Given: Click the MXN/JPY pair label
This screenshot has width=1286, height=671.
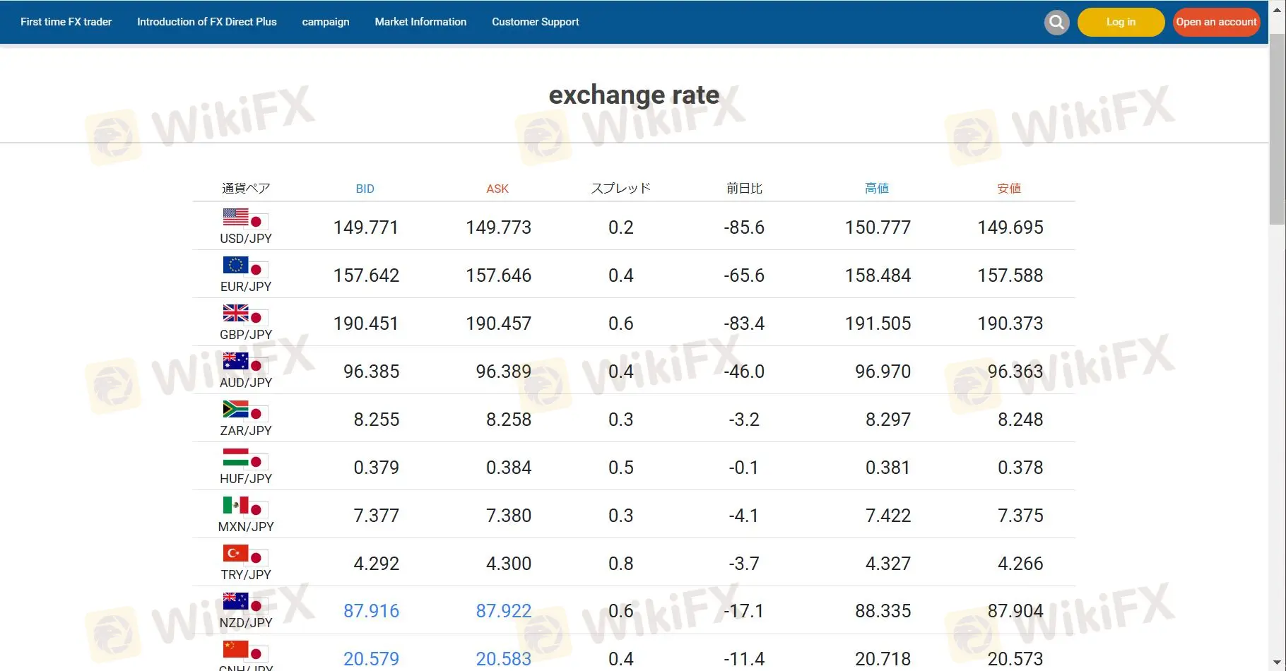Looking at the screenshot, I should [246, 527].
